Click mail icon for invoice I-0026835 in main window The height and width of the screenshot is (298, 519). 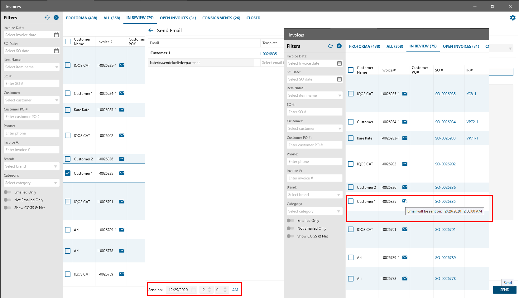[122, 173]
